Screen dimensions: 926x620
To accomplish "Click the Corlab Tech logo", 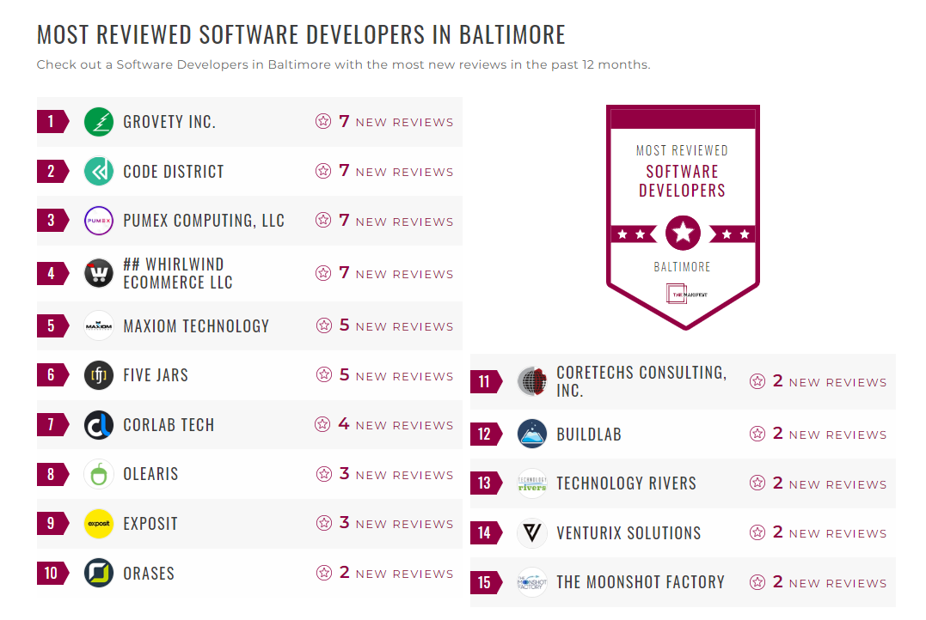I will pos(98,424).
